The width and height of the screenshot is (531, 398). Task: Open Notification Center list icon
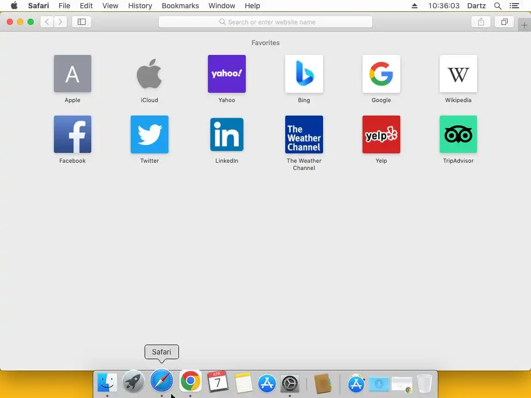click(514, 6)
